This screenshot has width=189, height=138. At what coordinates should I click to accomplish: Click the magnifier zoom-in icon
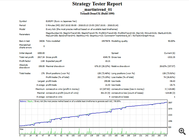coord(182,131)
